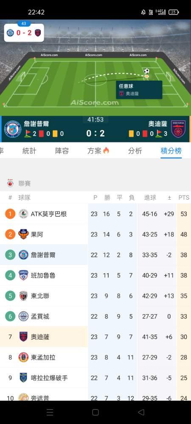Open 奧迪薩 row in standings
Screen dimensions: 191x424
pyautogui.click(x=95, y=337)
